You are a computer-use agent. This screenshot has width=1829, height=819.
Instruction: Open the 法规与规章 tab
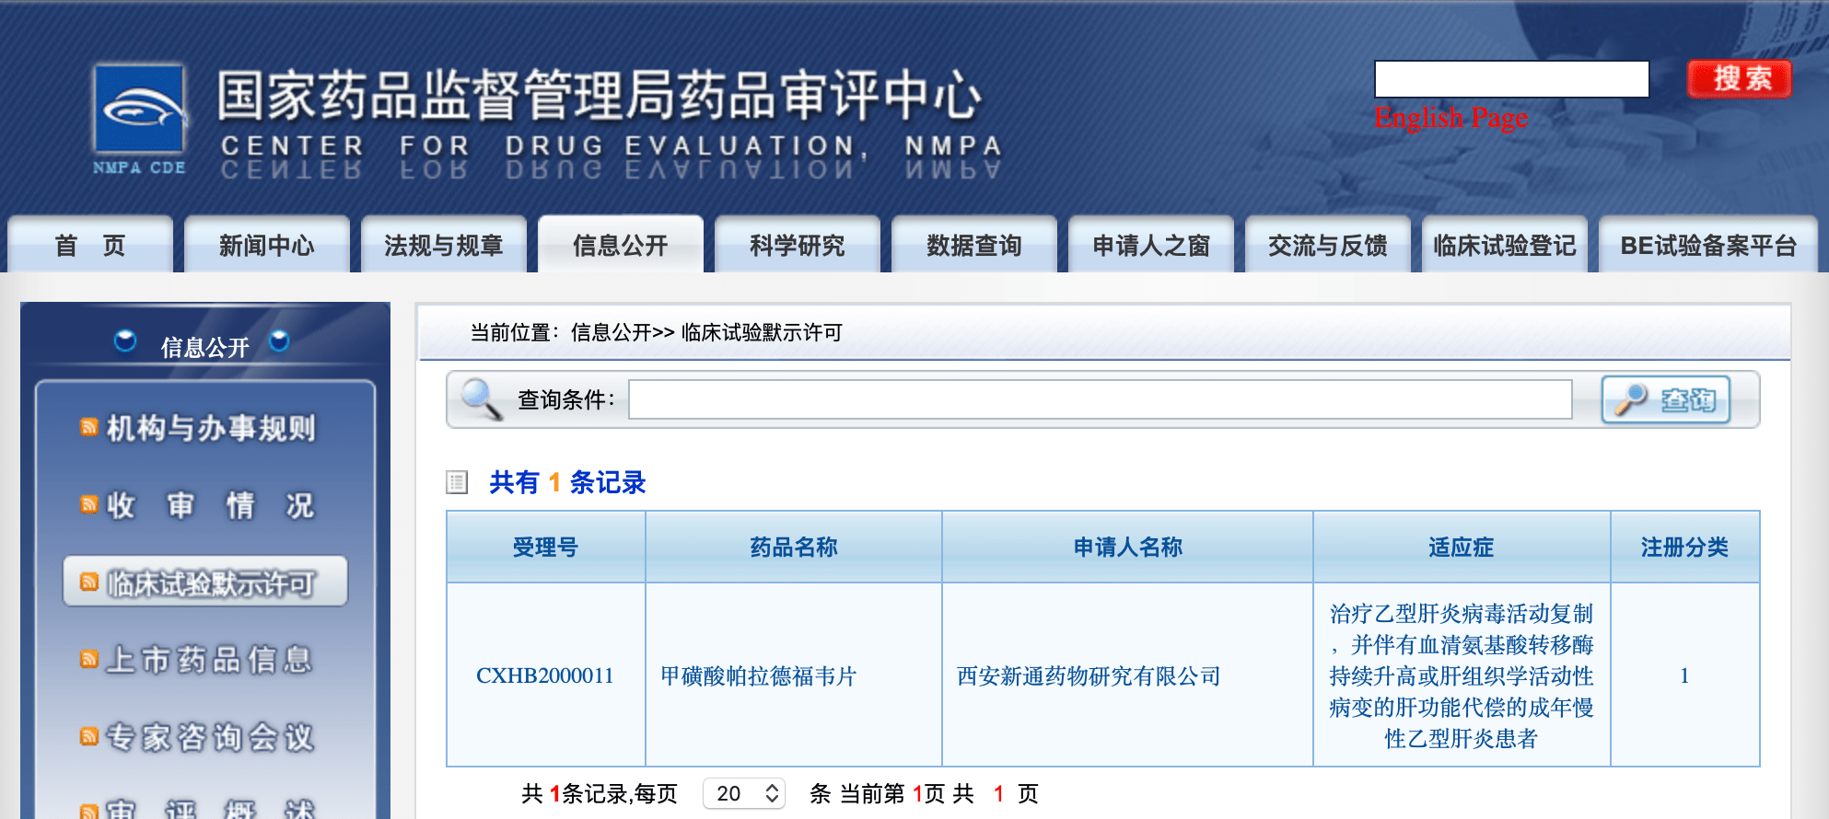pos(444,245)
